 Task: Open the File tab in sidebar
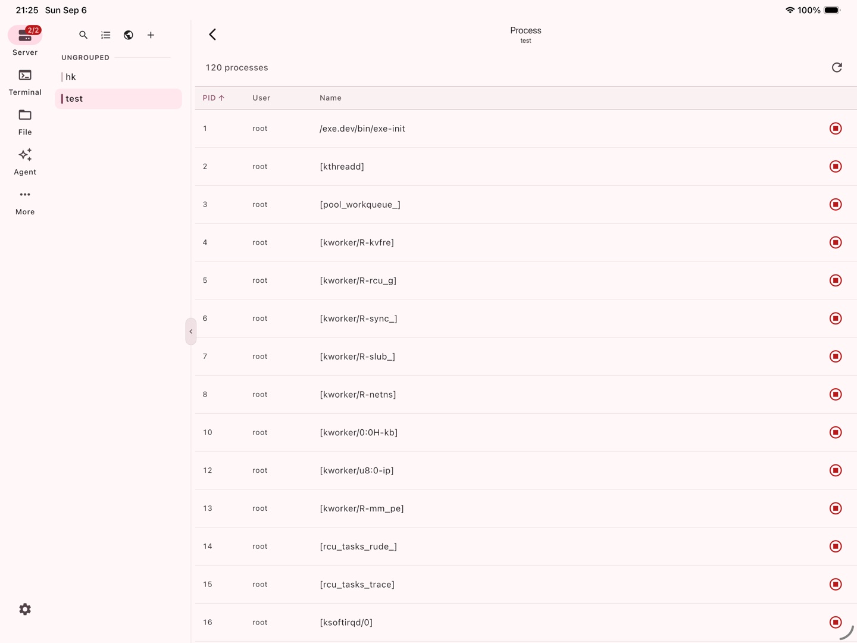pos(25,122)
